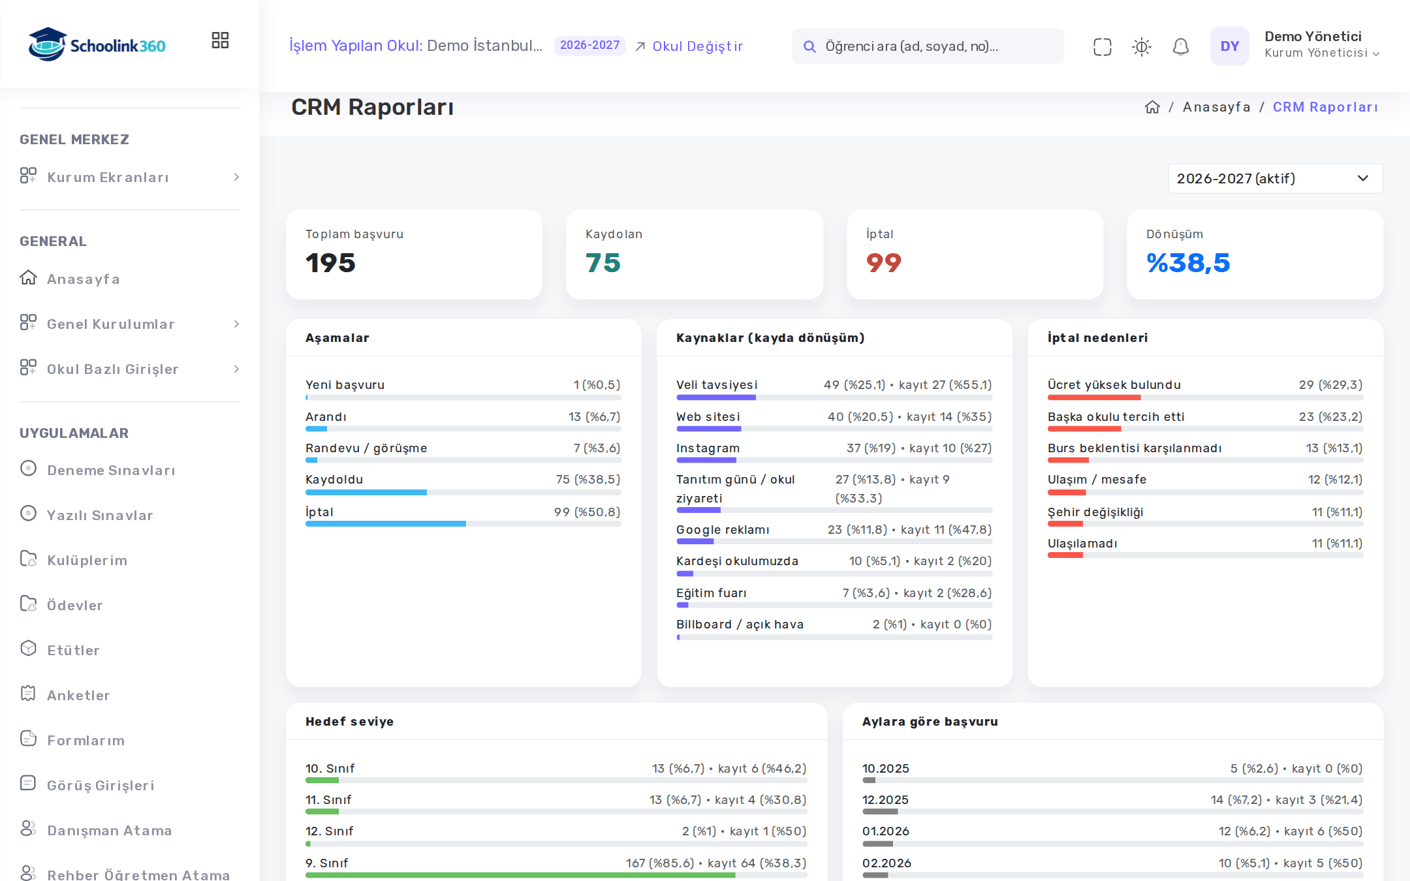Click the fullscreen icon in header

pos(1102,46)
